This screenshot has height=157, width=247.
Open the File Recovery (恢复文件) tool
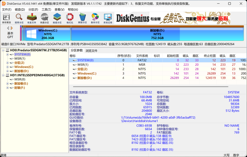click(32, 18)
